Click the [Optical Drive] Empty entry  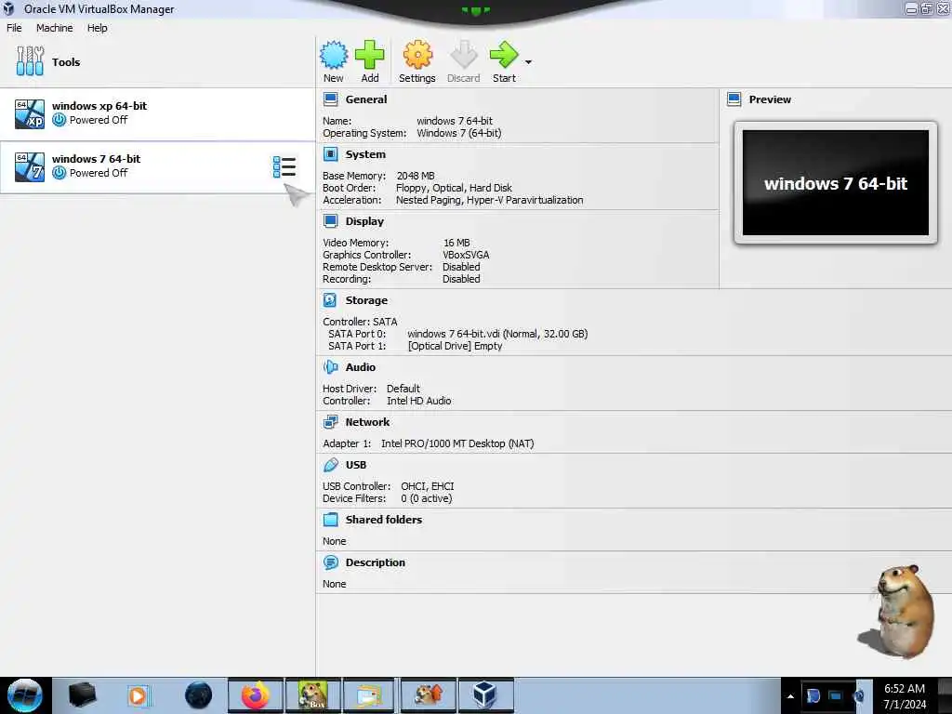tap(455, 346)
